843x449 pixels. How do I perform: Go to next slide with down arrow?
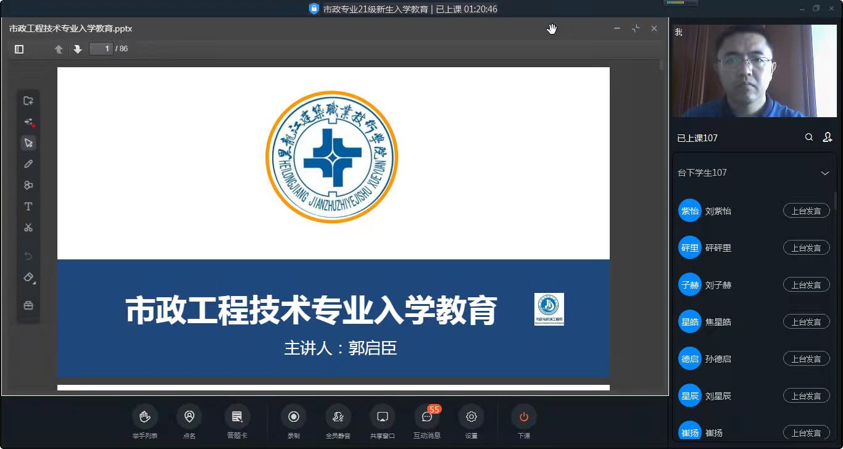pos(78,49)
